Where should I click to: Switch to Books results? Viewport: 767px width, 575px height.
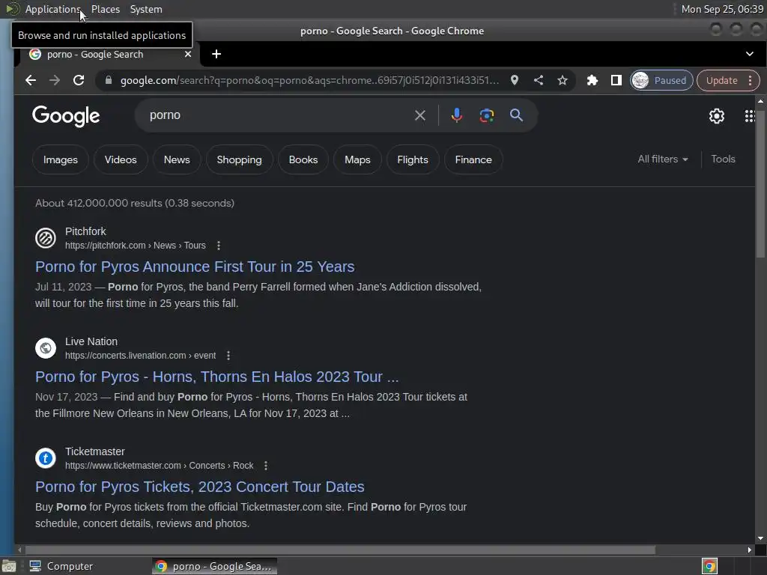click(x=303, y=159)
